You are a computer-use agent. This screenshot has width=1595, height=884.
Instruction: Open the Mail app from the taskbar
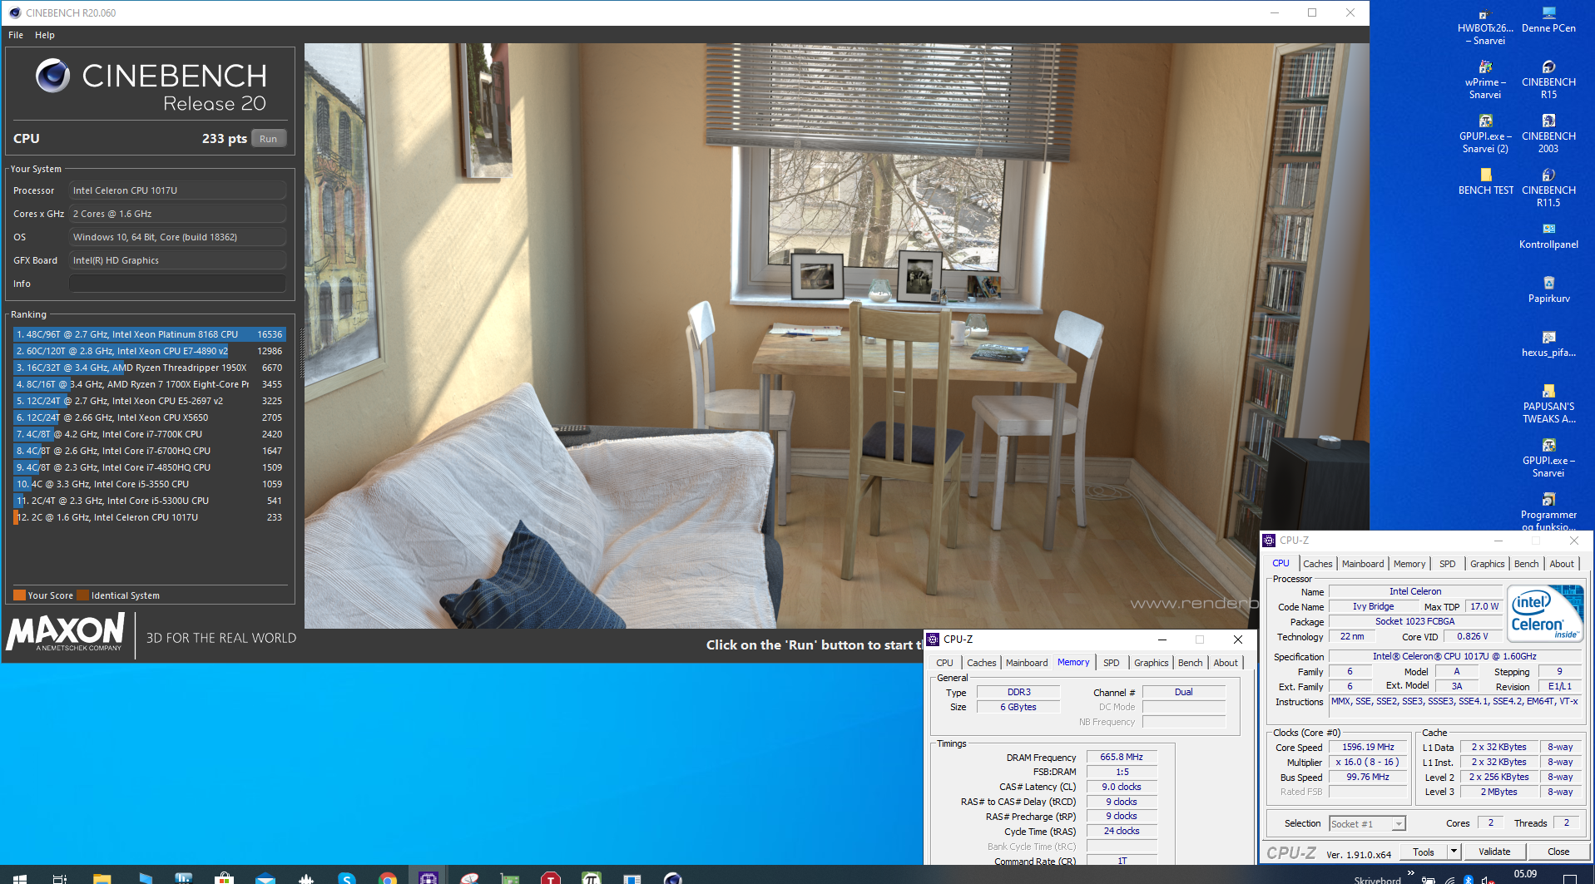click(x=265, y=878)
